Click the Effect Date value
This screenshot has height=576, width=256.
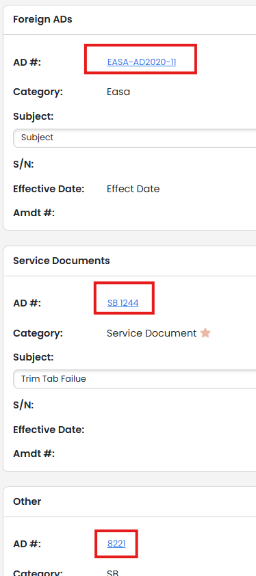click(x=133, y=189)
